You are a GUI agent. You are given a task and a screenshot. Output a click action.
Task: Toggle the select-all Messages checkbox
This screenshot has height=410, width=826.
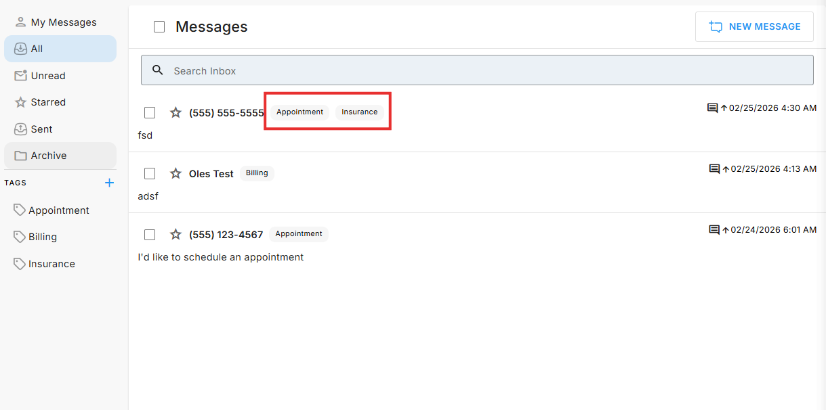(159, 27)
